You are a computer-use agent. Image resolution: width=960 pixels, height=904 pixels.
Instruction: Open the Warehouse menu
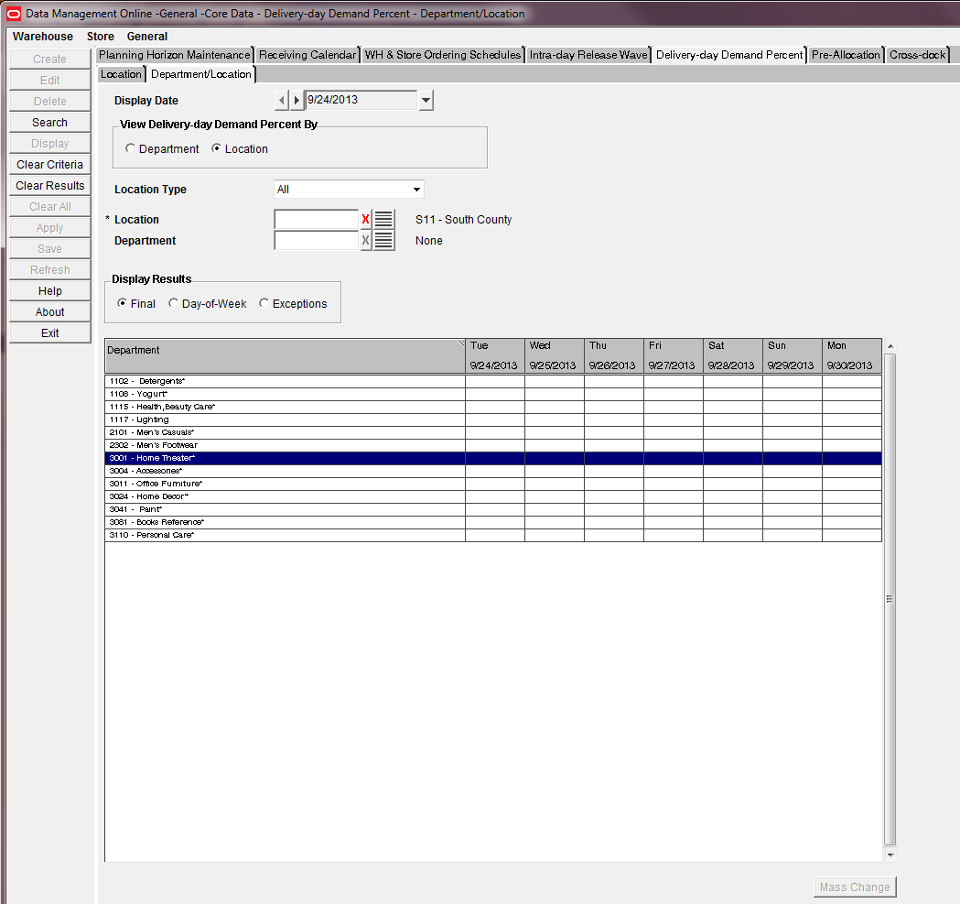tap(43, 36)
